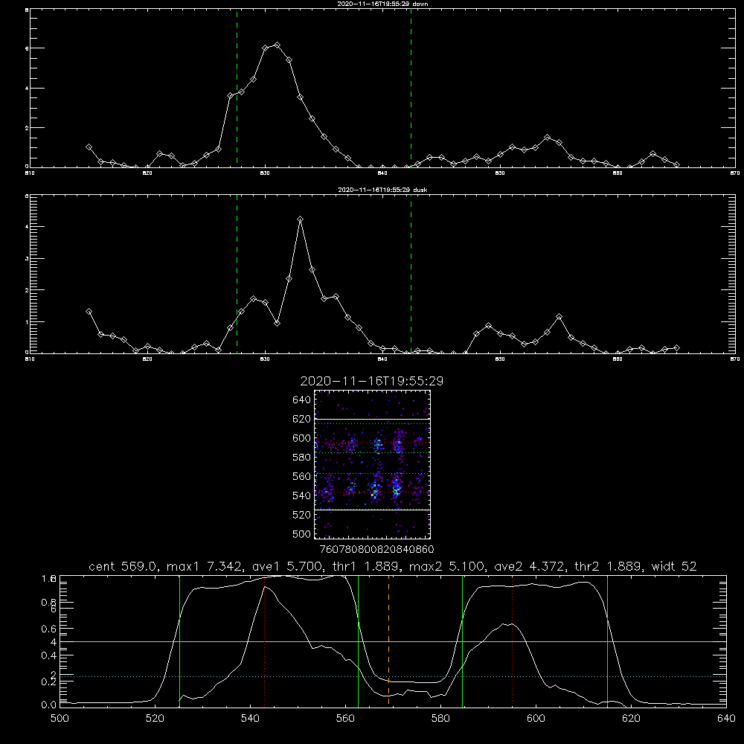
Task: Click the 2020-11-16T19:55:29 title above the detector image
Action: point(371,381)
